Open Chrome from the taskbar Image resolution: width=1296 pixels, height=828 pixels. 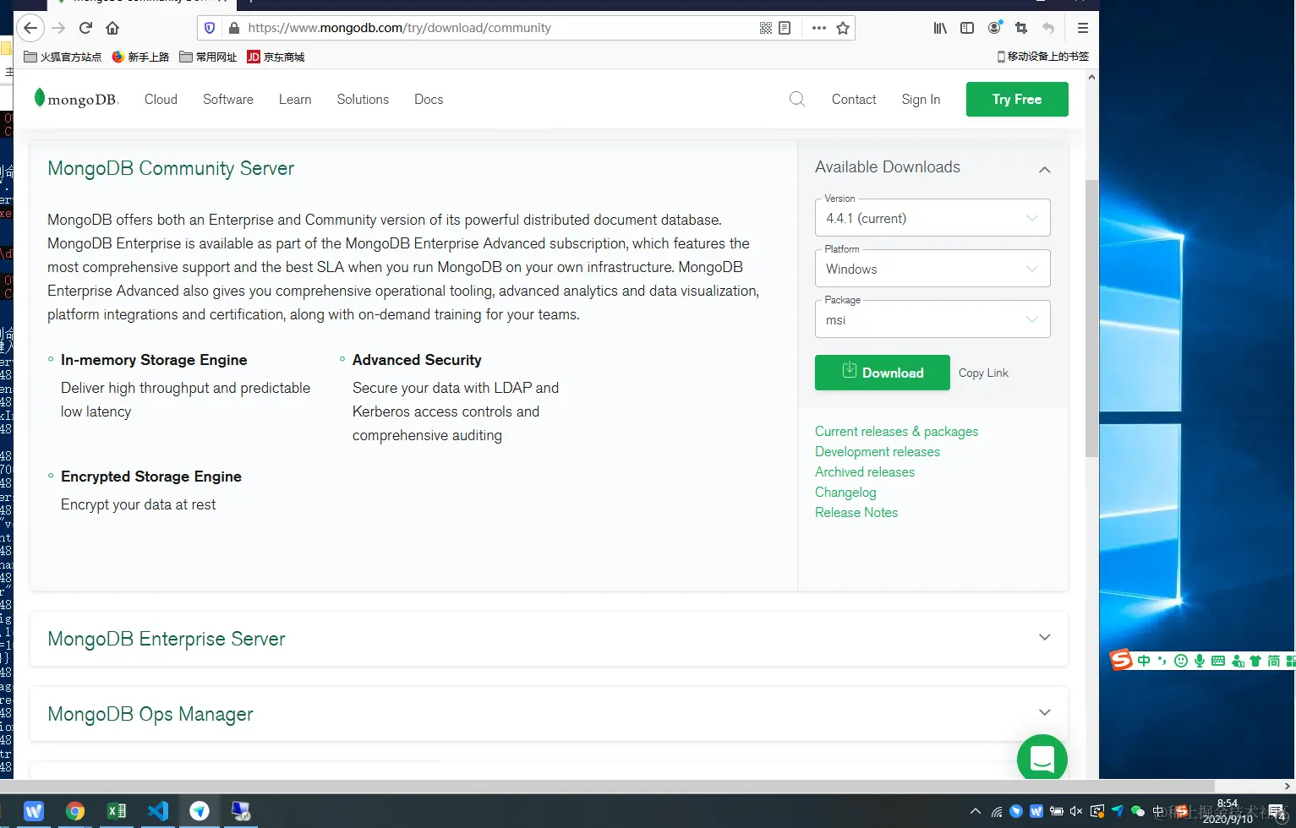click(x=75, y=811)
